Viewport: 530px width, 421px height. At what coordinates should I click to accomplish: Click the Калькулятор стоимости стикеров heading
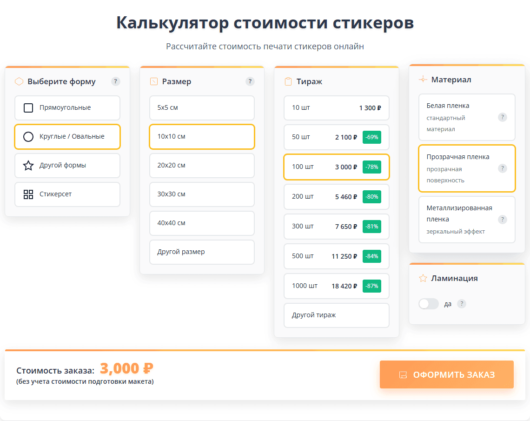pos(265,23)
